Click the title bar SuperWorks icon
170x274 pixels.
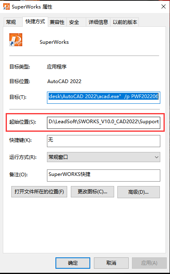(x=6, y=7)
